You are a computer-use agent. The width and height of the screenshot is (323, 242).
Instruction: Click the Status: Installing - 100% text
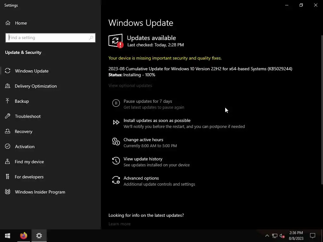click(132, 75)
